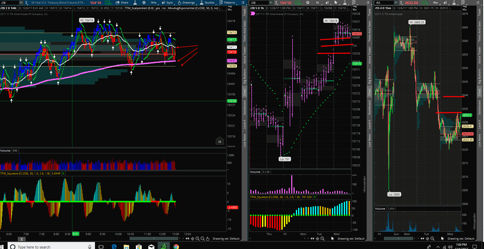
Task: Open list menu icon in middle chart toolbar
Action: click(x=368, y=3)
